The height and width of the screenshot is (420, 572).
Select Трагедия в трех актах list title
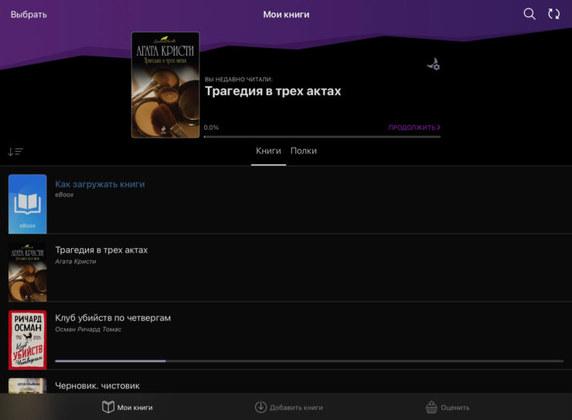point(101,250)
